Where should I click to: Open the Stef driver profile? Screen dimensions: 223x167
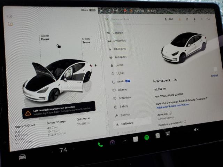169,19
